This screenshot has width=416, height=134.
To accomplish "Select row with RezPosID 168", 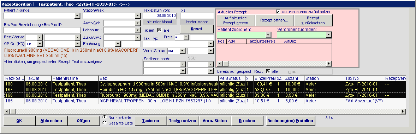I will pos(205,84).
